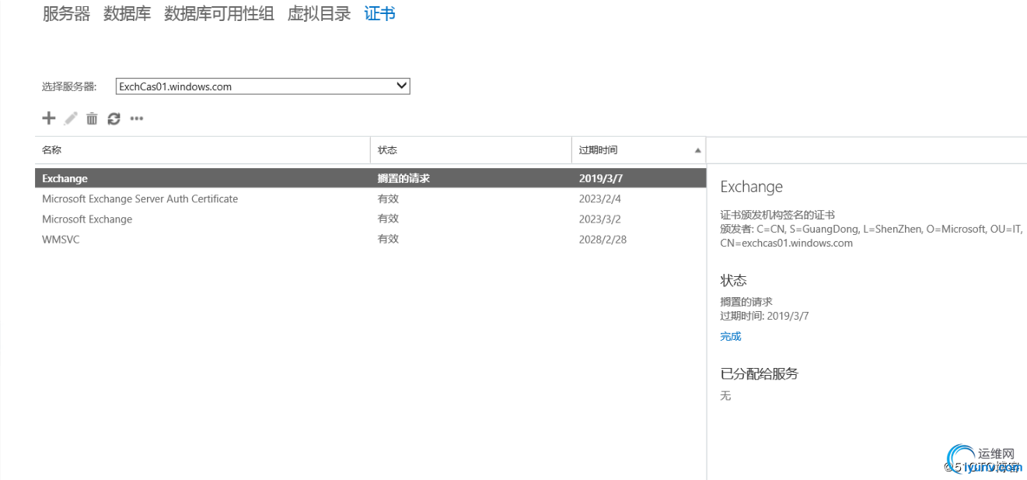Select the Microsoft Exchange certificate row

click(x=370, y=219)
